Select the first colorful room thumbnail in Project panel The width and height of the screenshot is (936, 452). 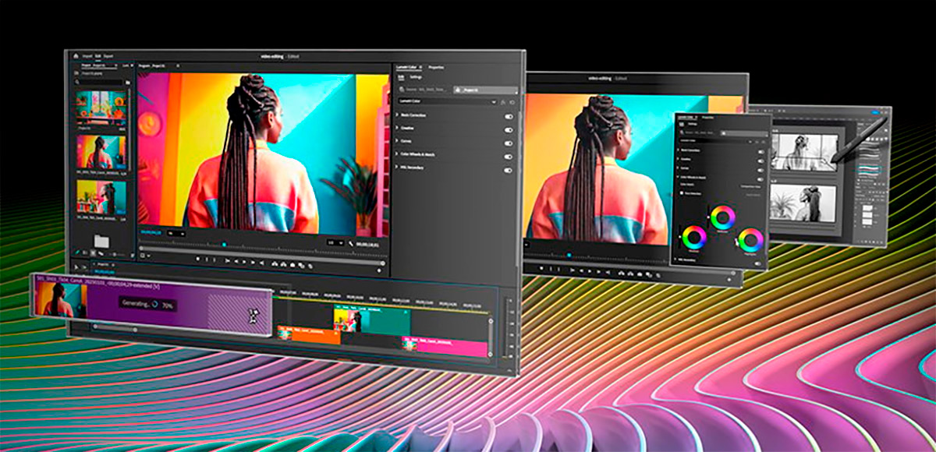click(x=101, y=107)
